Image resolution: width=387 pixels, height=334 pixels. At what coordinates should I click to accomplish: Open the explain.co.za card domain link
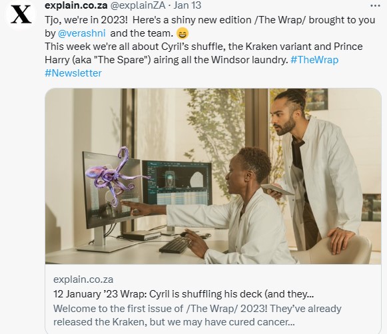click(83, 279)
